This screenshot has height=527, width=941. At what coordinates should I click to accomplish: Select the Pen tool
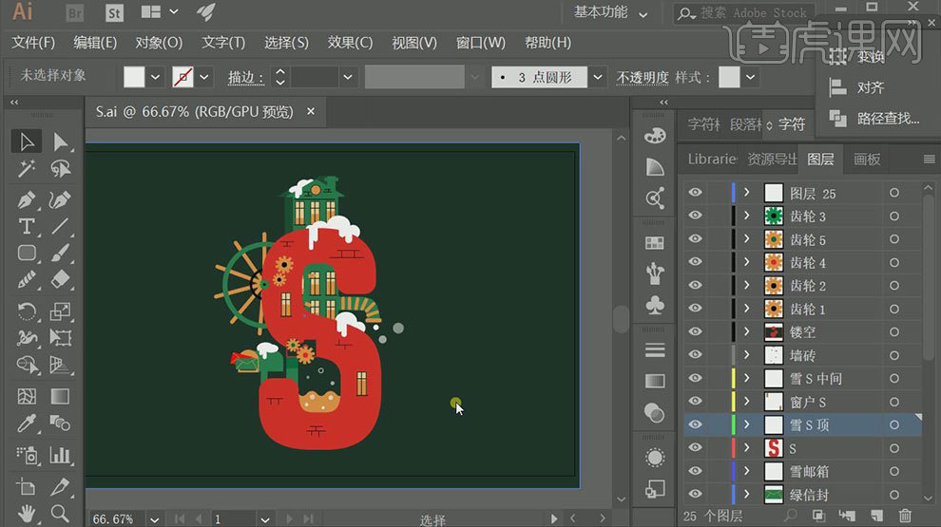pyautogui.click(x=27, y=199)
